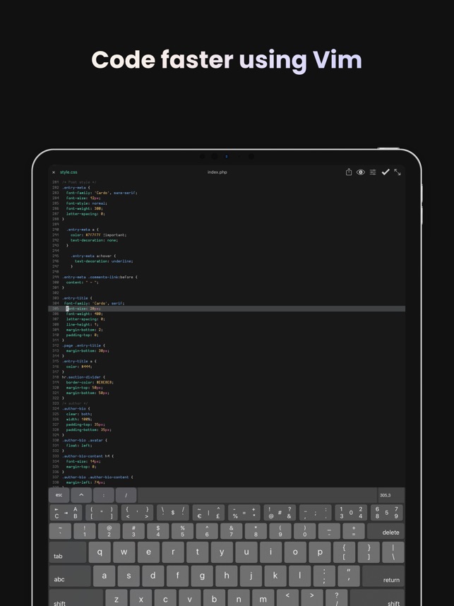Tap the l key
Viewport: 454px width, 606px height.
pos(300,576)
